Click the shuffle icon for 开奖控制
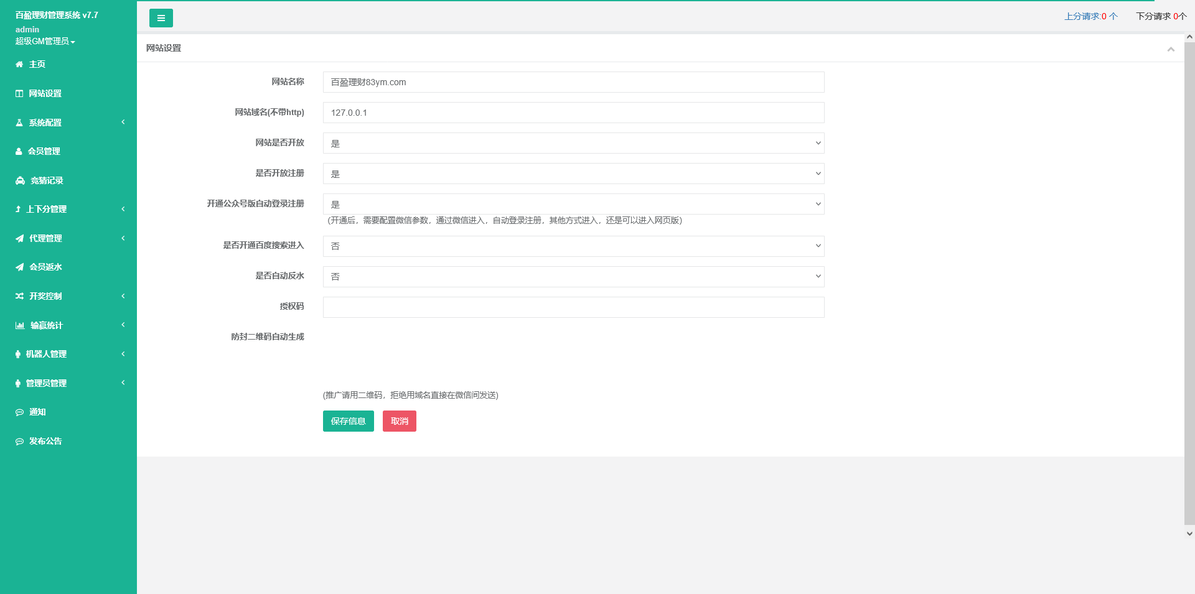The image size is (1195, 594). pos(19,296)
